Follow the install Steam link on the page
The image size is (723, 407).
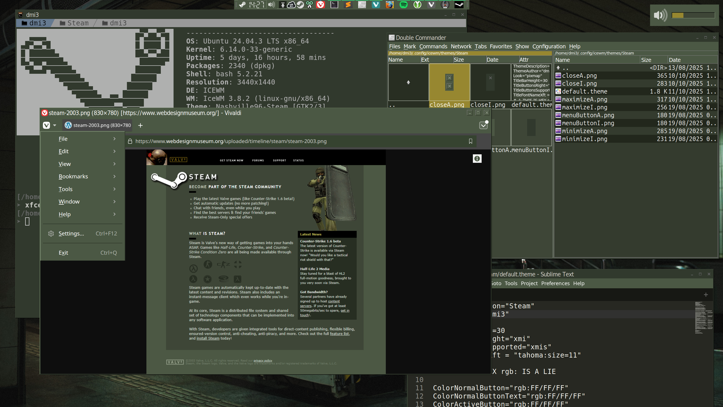point(208,338)
